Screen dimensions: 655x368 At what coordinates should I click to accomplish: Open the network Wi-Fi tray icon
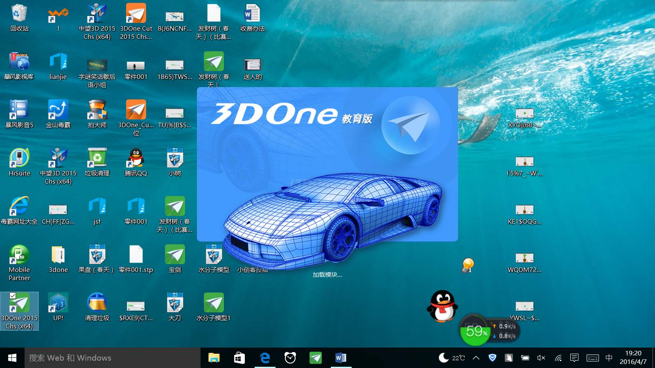[558, 358]
